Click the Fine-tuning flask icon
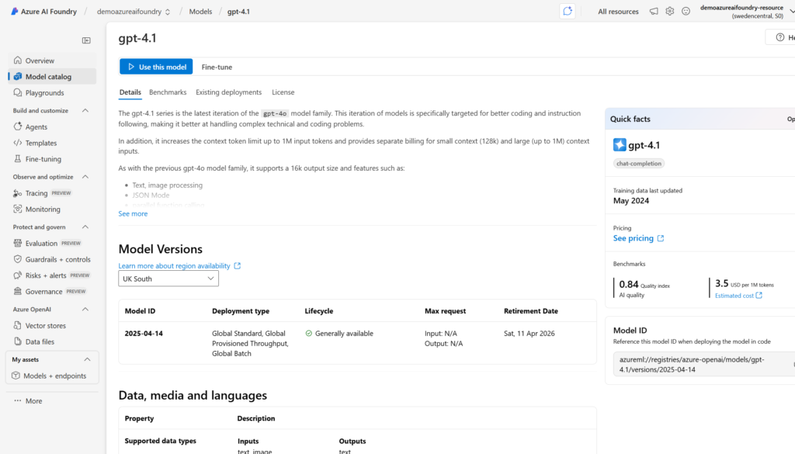Viewport: 795px width, 454px height. tap(18, 158)
